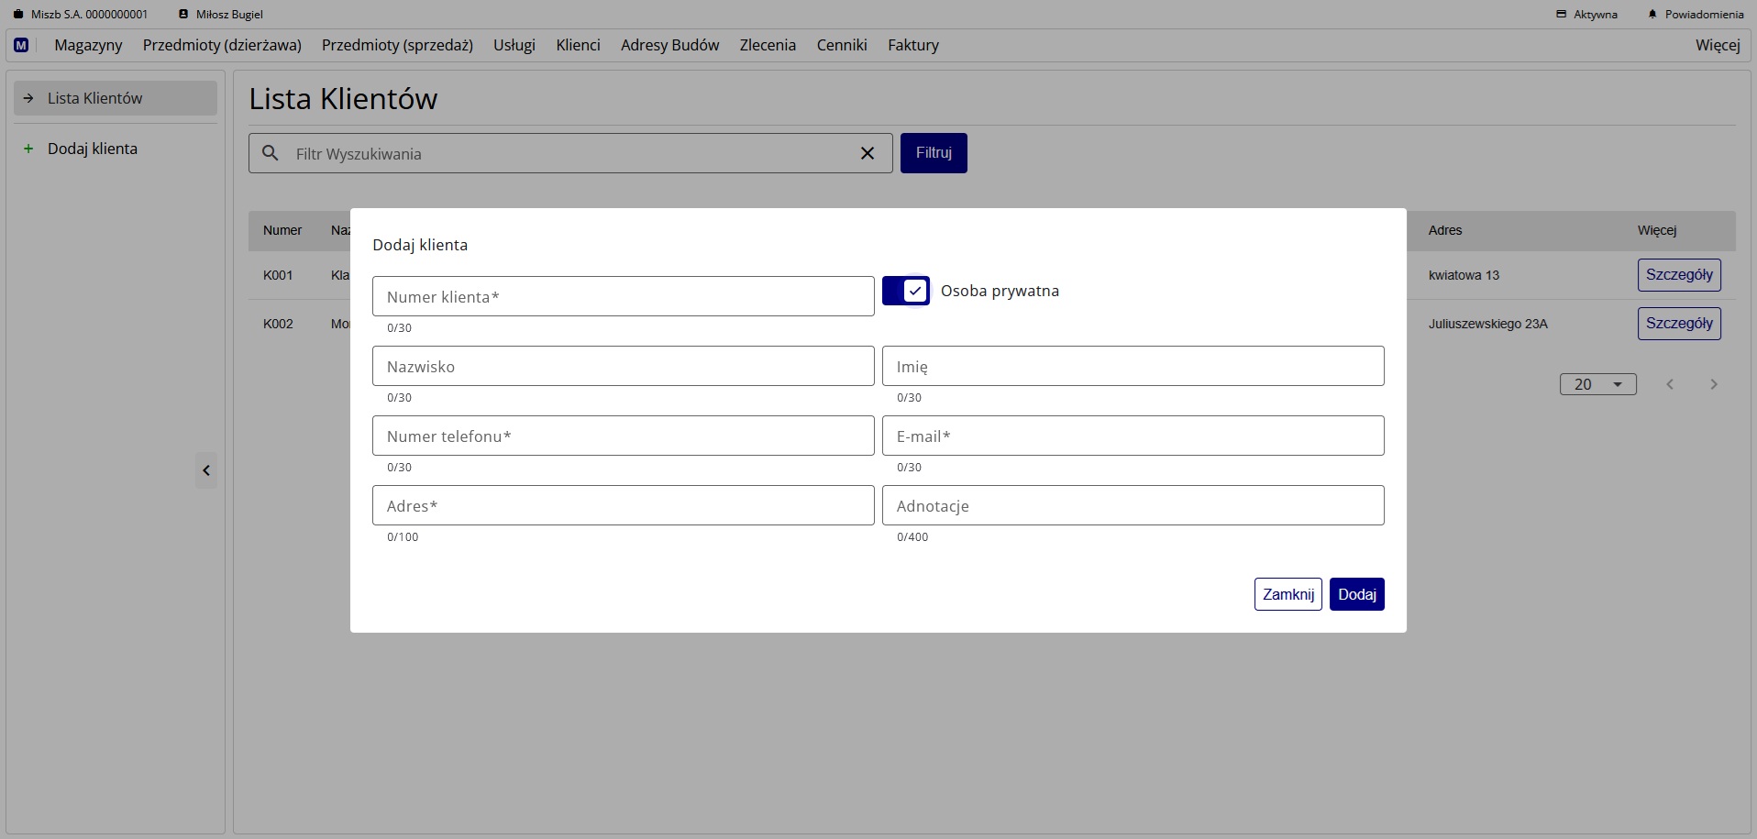1757x839 pixels.
Task: Go to previous page arrow
Action: coord(1670,384)
